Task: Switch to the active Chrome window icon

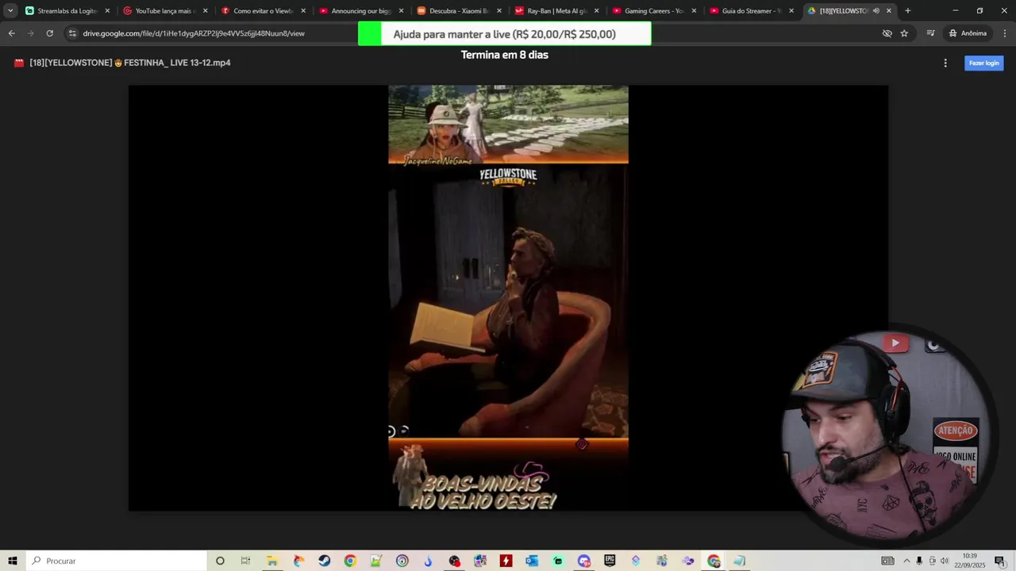Action: point(714,561)
